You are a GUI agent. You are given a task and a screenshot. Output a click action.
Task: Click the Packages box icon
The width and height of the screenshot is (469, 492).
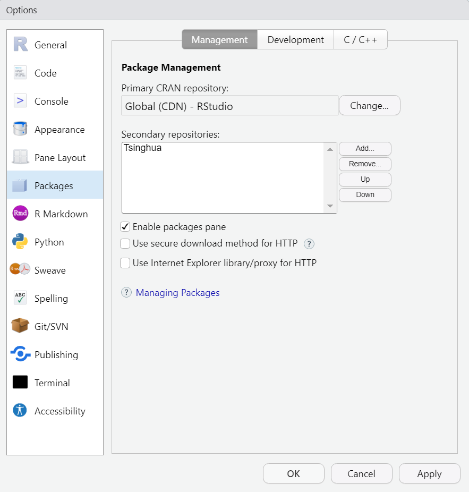tap(20, 185)
